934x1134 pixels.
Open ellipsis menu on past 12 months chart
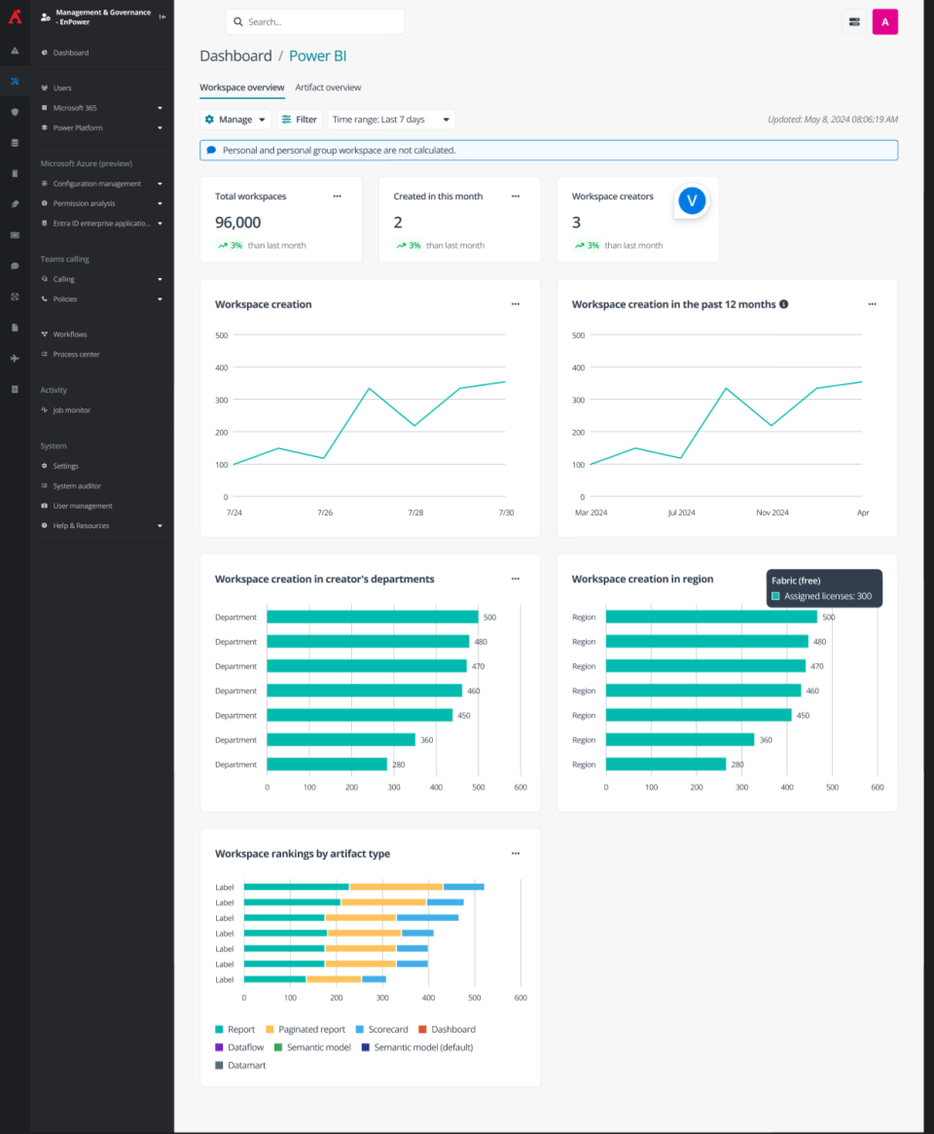click(x=873, y=303)
